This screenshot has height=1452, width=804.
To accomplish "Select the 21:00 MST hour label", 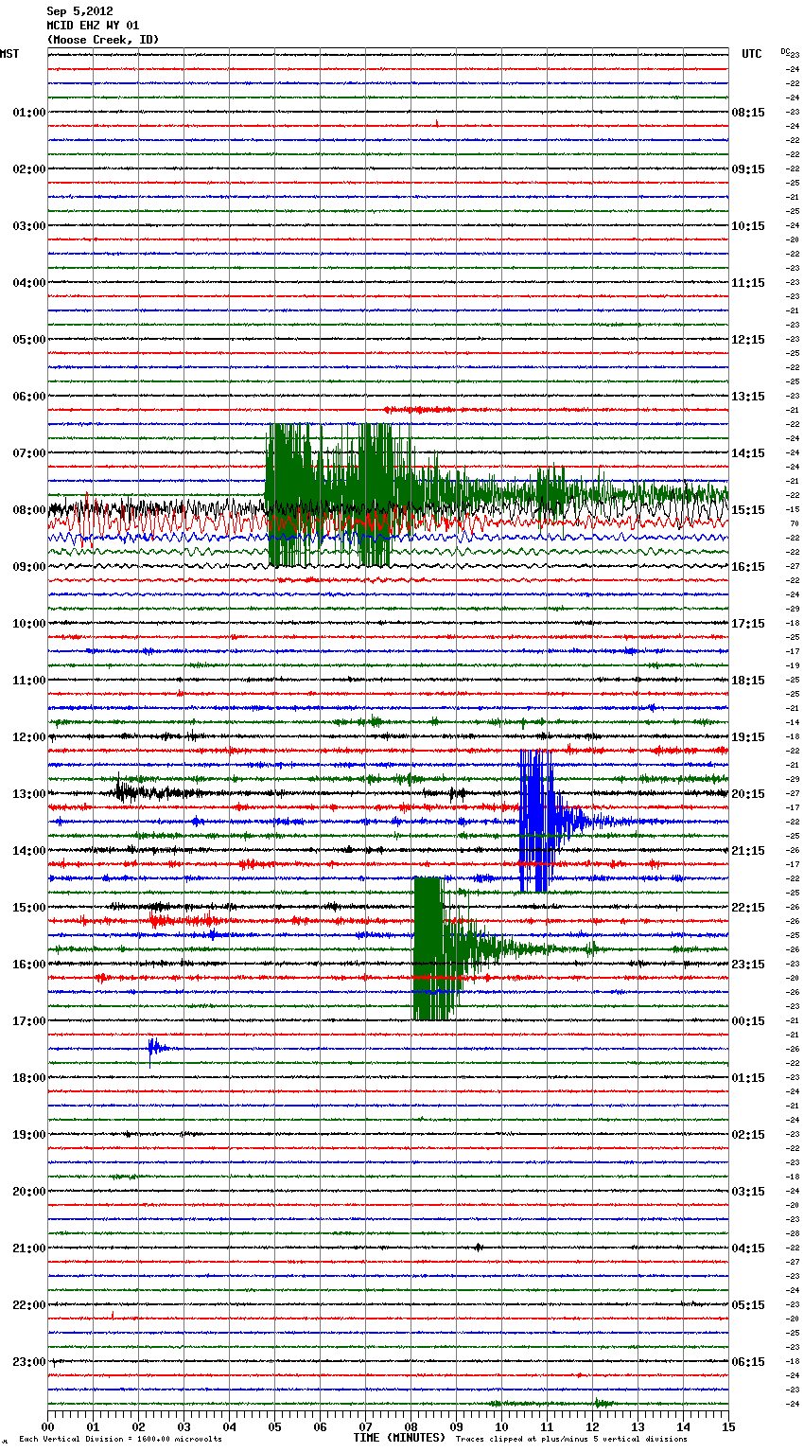I will pos(29,1248).
